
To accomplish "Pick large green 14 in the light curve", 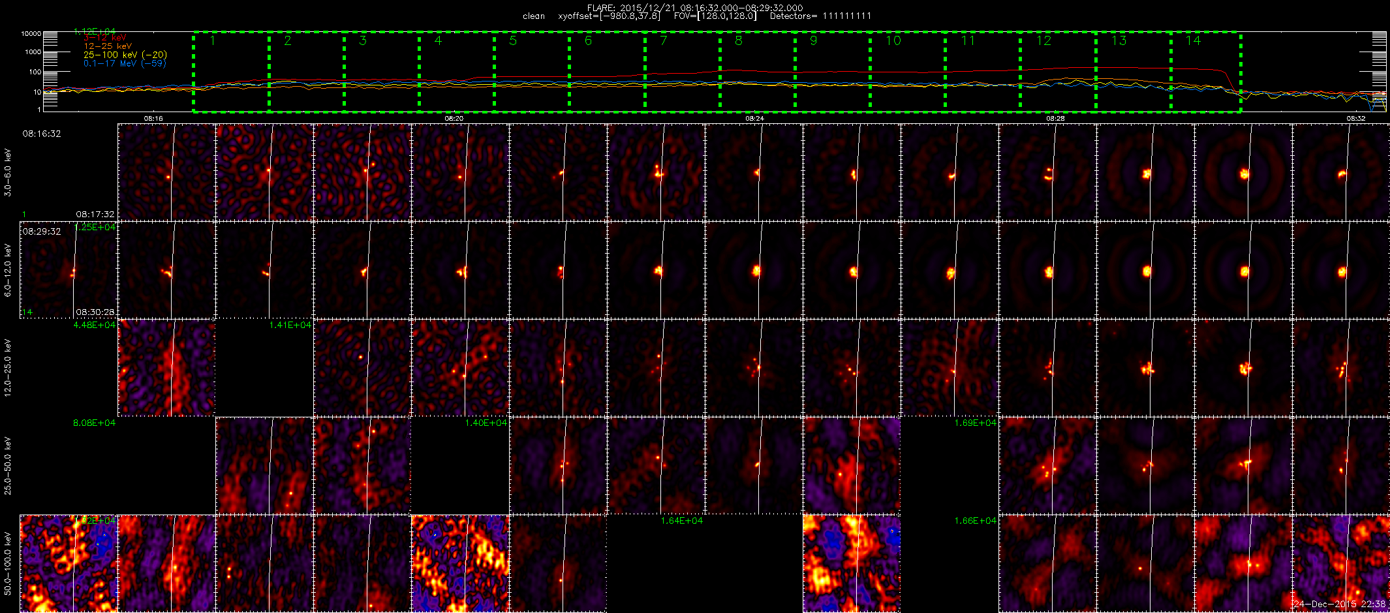I will (1193, 41).
